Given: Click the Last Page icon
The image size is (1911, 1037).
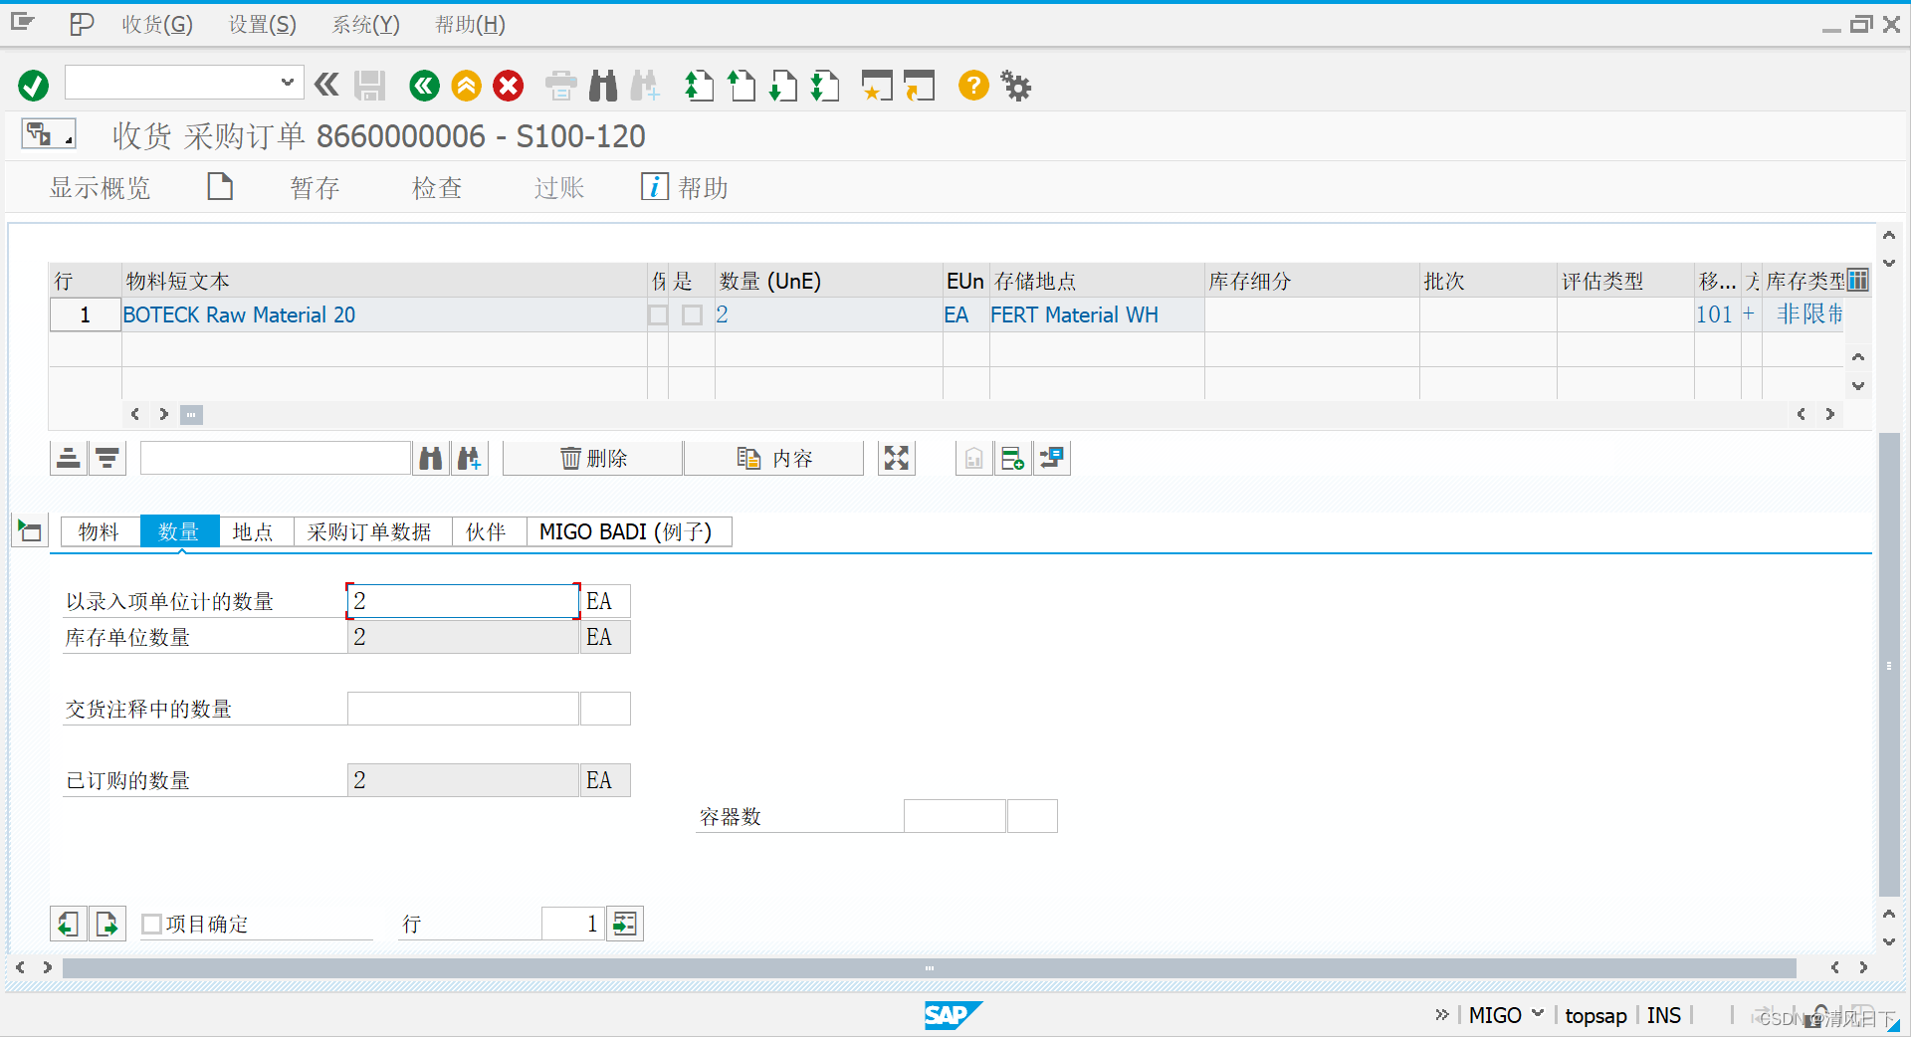Looking at the screenshot, I should [x=825, y=86].
